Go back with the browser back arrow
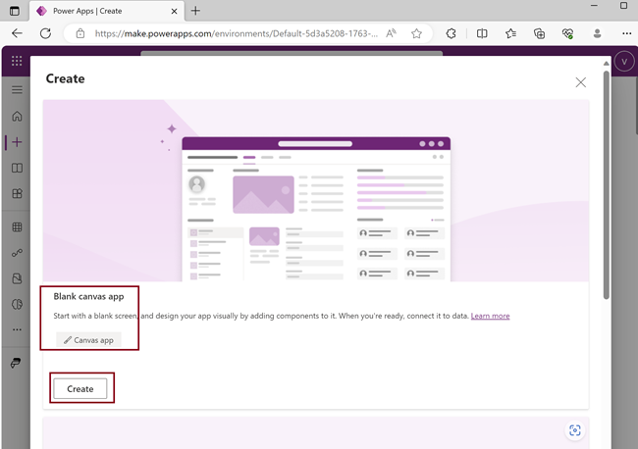Screen dimensions: 638x449 click(17, 33)
